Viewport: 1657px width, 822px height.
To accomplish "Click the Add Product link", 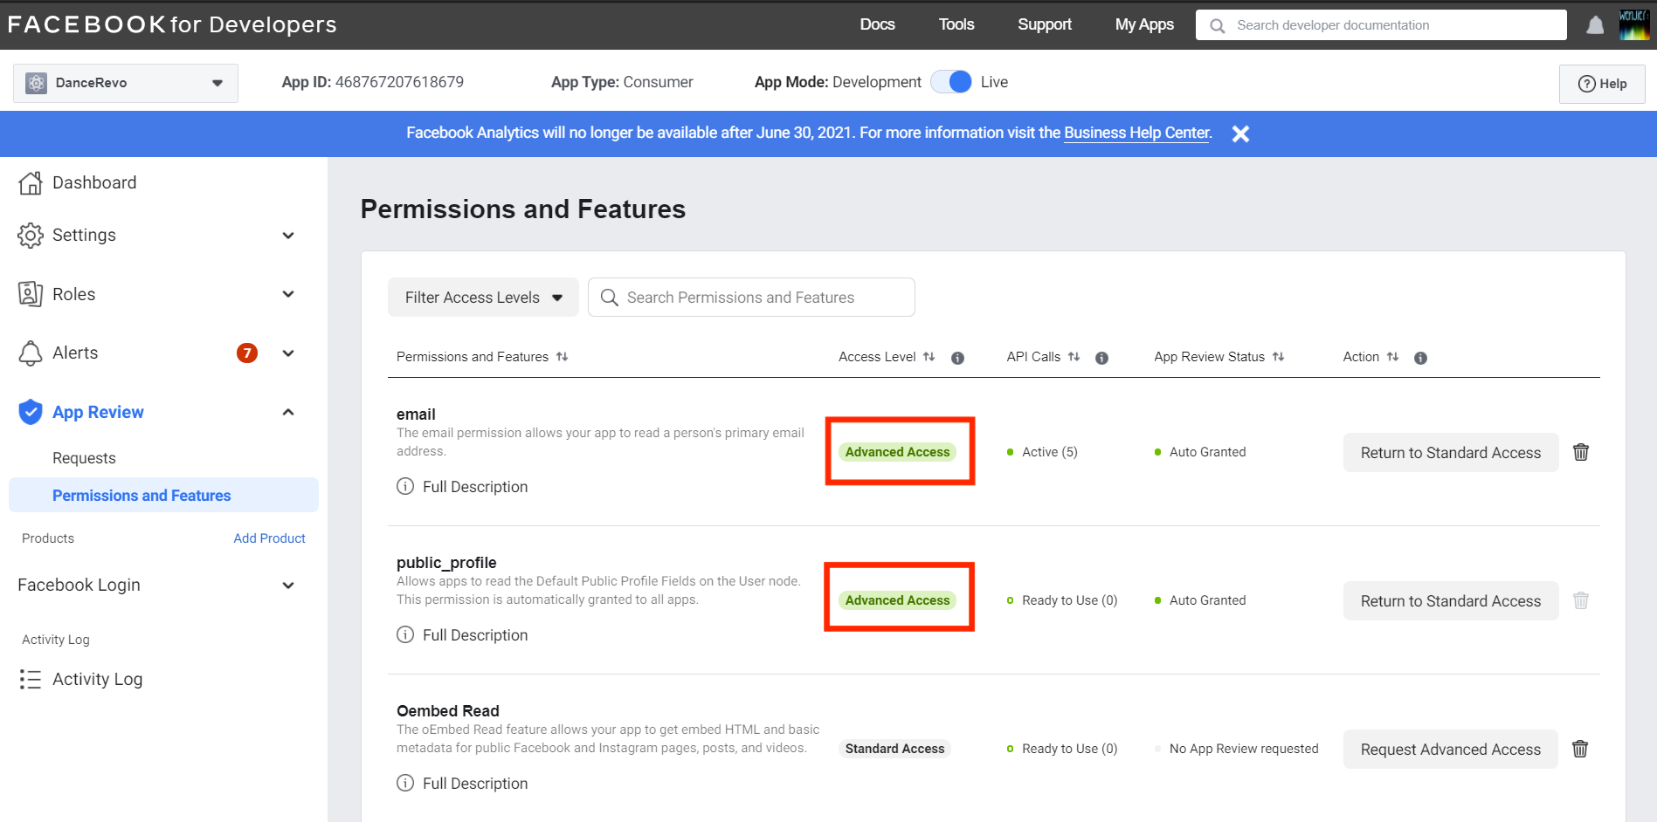I will pos(269,538).
